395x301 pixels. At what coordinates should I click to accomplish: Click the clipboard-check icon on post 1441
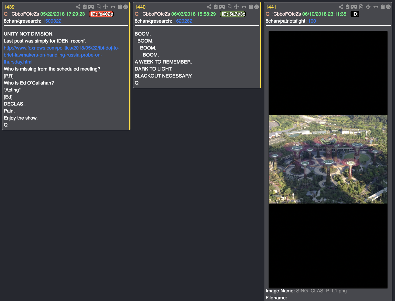(x=348, y=7)
